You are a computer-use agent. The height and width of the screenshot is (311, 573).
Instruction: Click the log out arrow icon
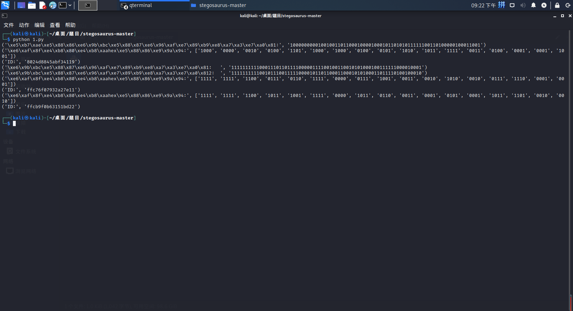click(x=568, y=5)
